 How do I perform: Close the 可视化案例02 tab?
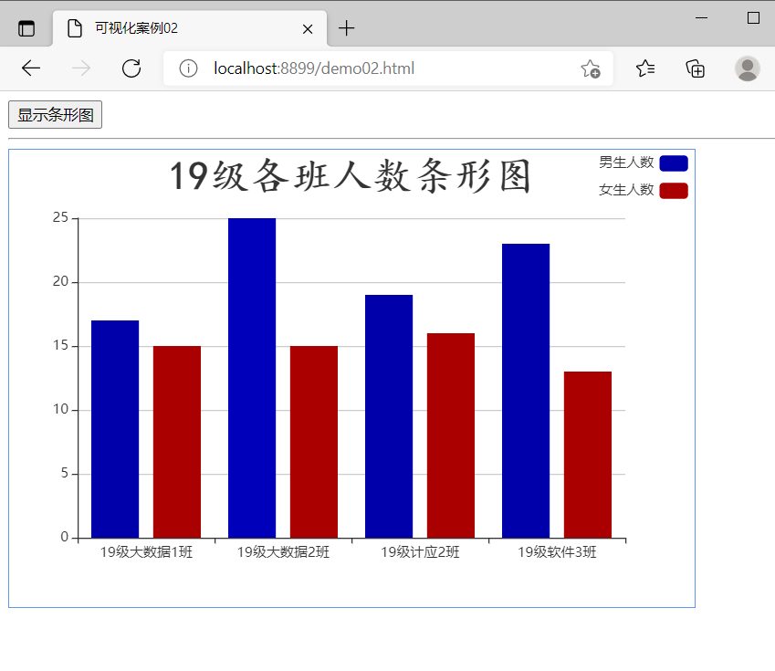[x=307, y=28]
